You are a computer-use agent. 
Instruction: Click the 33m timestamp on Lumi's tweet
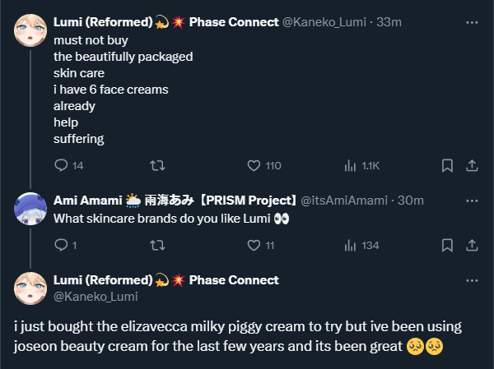click(389, 22)
